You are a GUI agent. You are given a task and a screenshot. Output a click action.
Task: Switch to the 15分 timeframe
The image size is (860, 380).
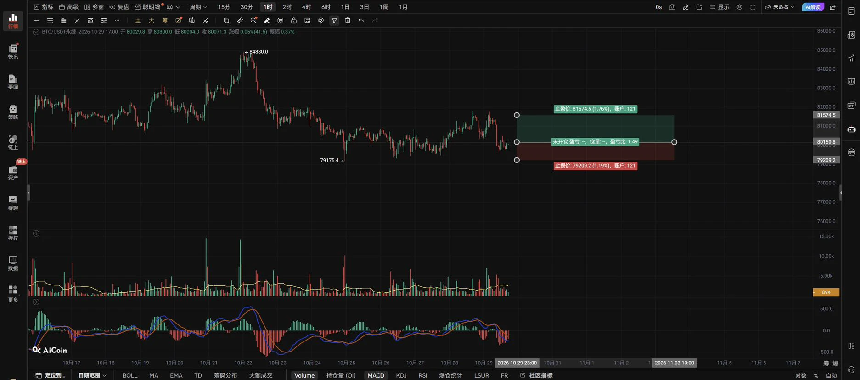(x=224, y=7)
